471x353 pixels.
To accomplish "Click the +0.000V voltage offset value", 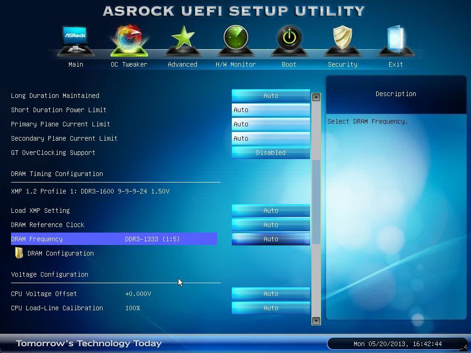I will click(138, 294).
